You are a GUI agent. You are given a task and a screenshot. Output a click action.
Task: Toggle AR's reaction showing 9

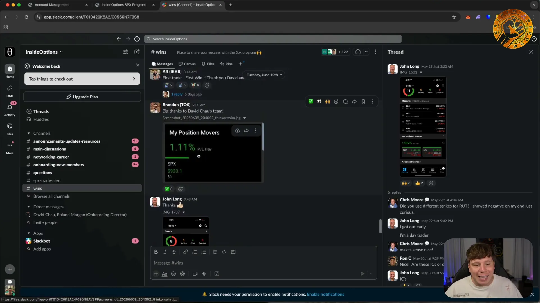[x=168, y=85]
